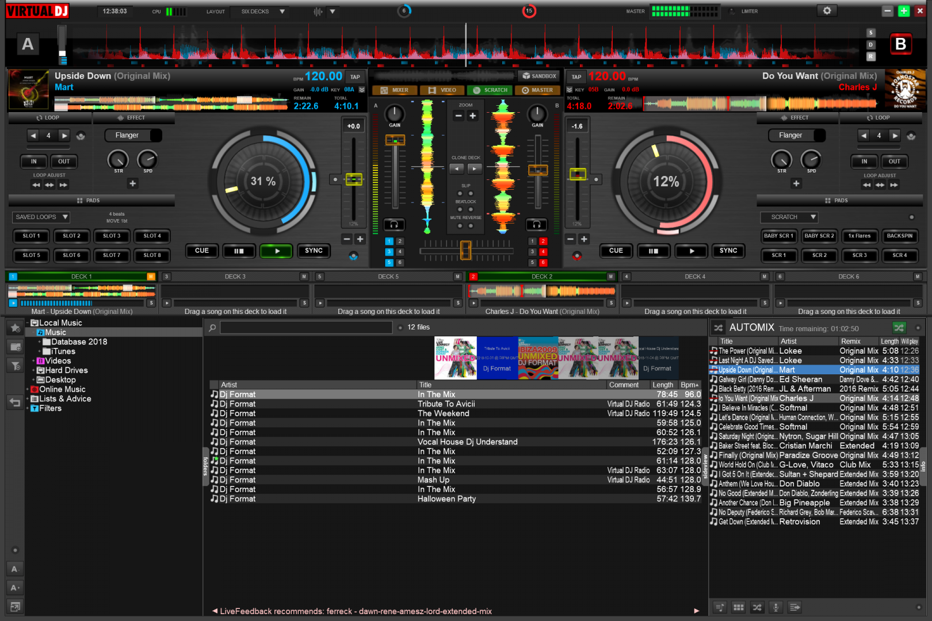This screenshot has height=621, width=932.
Task: Click right channel volume fader handle
Action: (538, 170)
